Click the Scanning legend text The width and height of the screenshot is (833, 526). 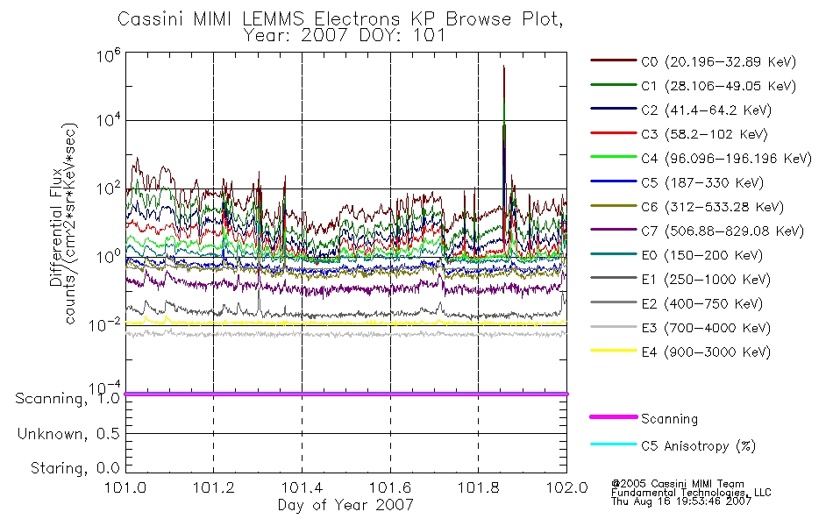pyautogui.click(x=669, y=419)
